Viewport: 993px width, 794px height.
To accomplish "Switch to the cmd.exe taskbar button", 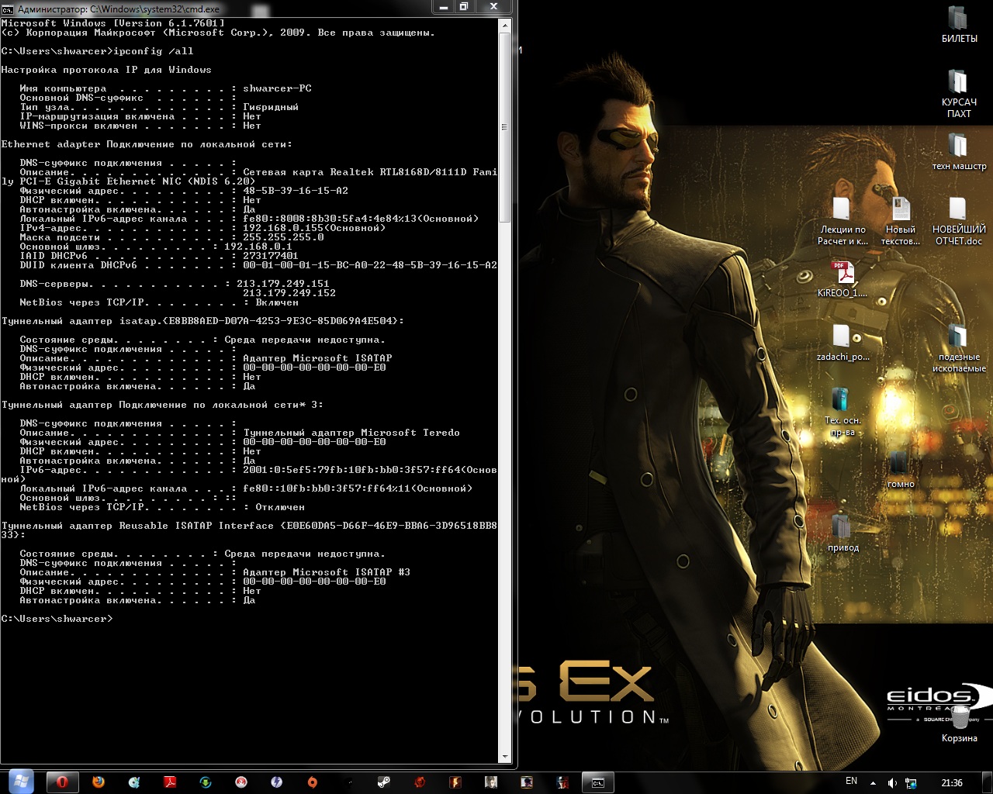I will [598, 782].
